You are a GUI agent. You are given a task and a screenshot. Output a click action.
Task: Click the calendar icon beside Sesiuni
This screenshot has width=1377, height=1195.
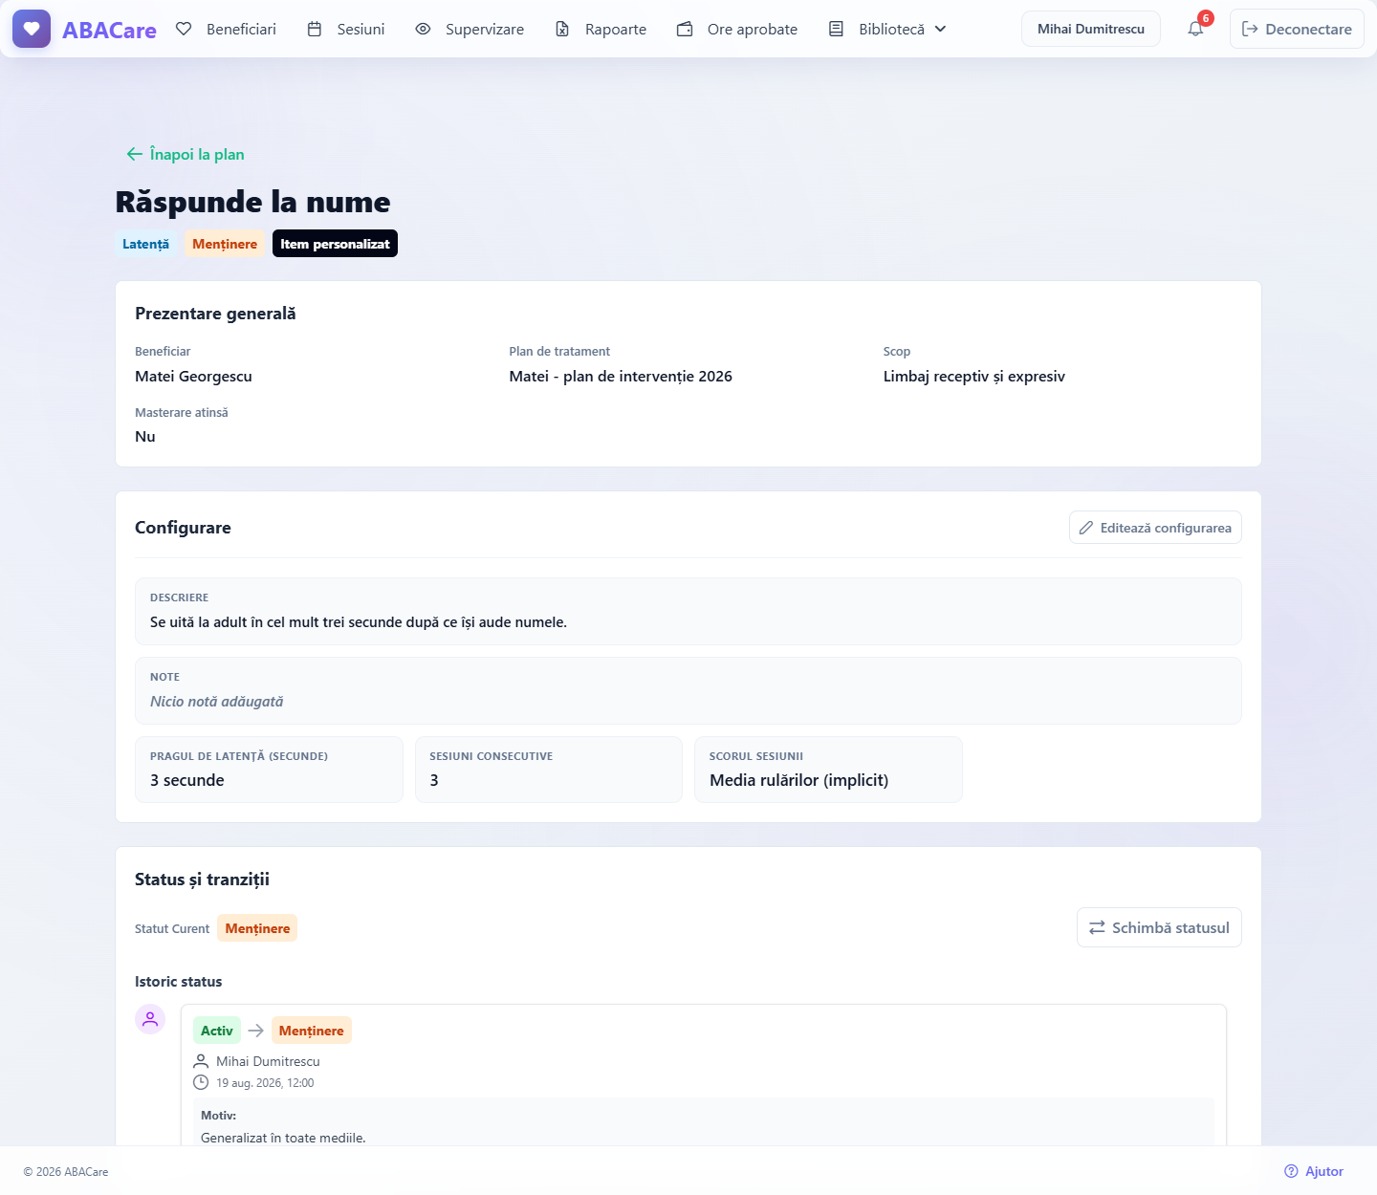tap(315, 29)
